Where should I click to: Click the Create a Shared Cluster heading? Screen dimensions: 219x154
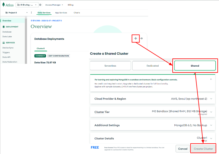pyautogui.click(x=109, y=54)
